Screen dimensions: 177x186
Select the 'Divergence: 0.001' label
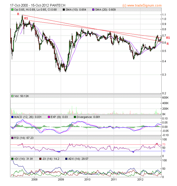pyautogui.click(x=88, y=117)
